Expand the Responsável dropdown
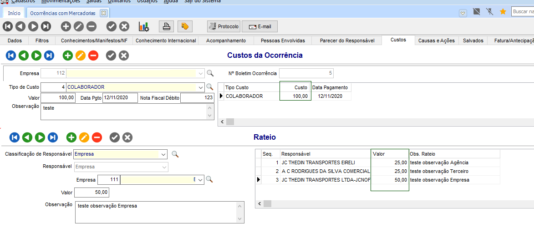This screenshot has height=228, width=534. point(164,167)
